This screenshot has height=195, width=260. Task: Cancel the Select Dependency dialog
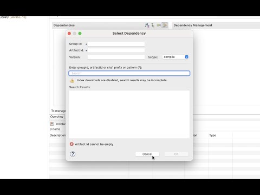[x=147, y=154]
